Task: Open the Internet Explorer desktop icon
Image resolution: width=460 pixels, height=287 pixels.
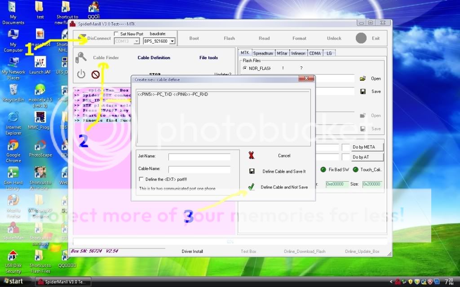Action: pos(13,124)
